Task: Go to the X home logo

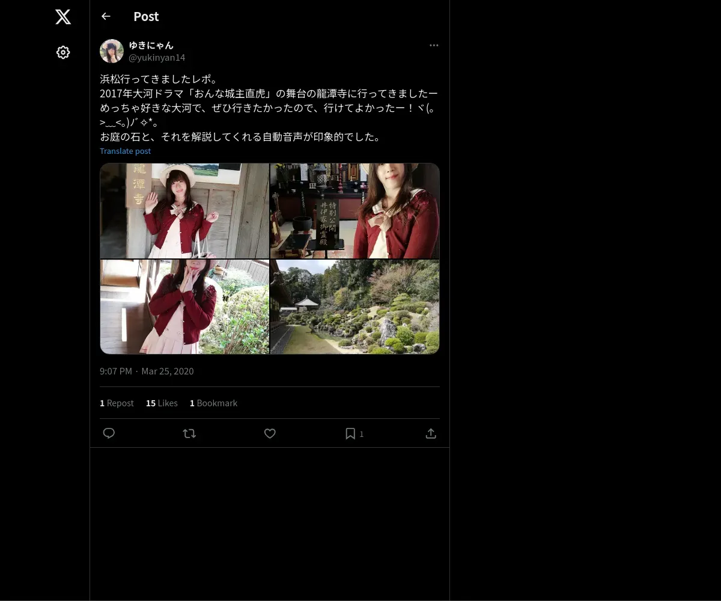Action: [63, 17]
